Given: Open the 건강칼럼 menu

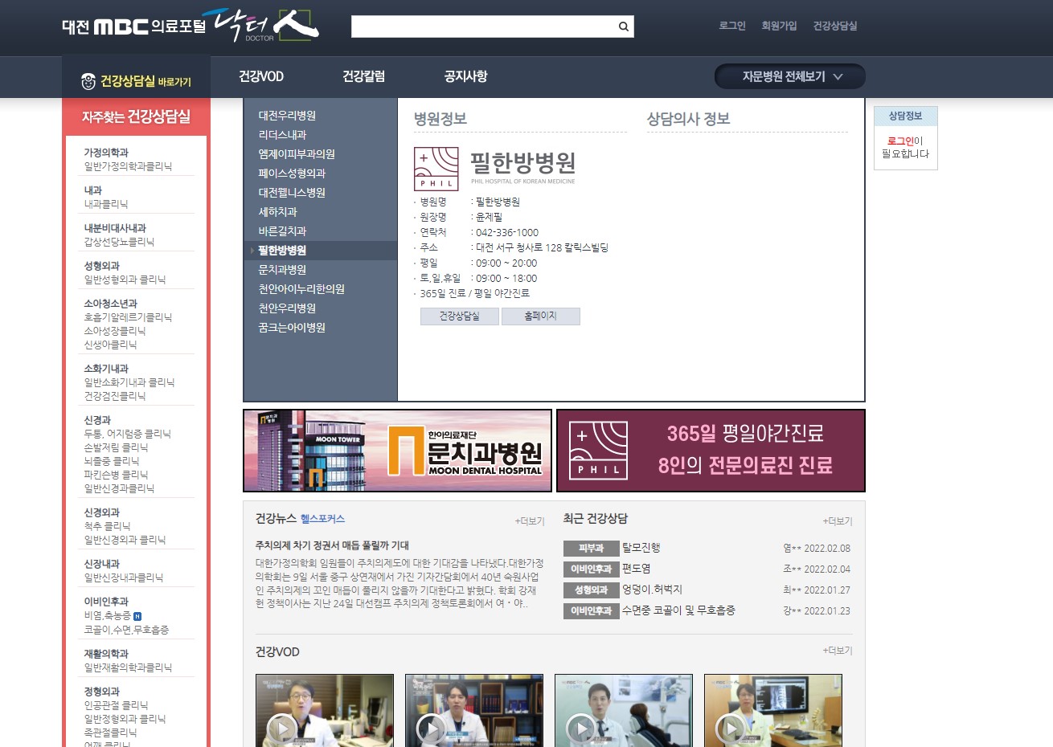Looking at the screenshot, I should pos(363,76).
